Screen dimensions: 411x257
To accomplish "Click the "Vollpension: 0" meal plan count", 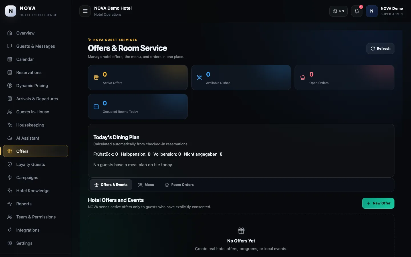I will [x=167, y=154].
